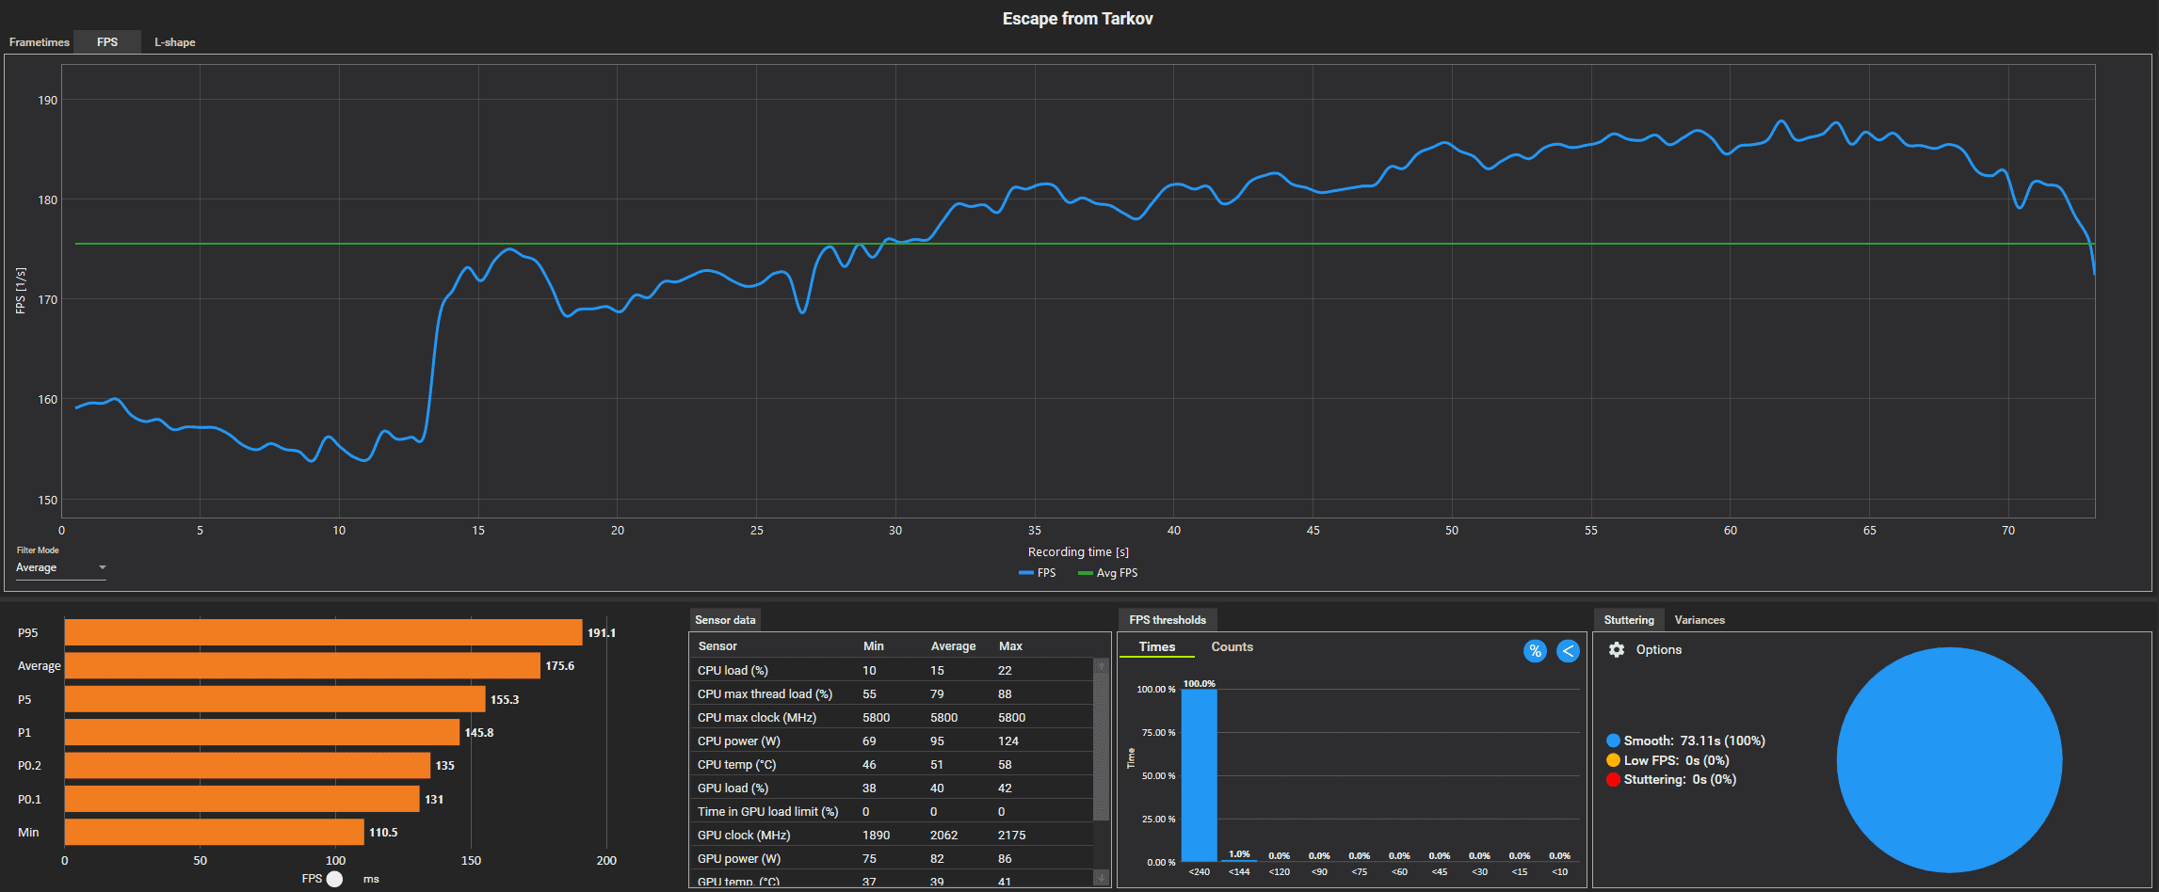Select the CPU max thread load (%) row
Image resolution: width=2159 pixels, height=892 pixels.
892,693
